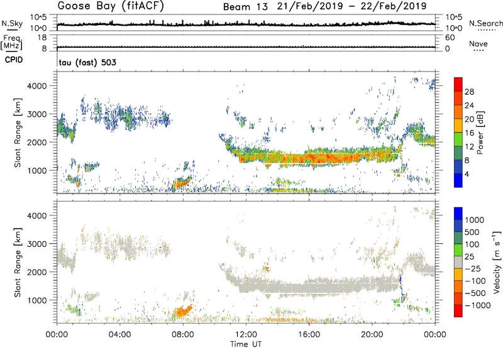Click the "20:00" time tick label
503x348 pixels.
click(x=372, y=335)
